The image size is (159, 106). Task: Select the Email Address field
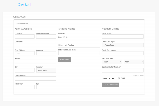pyautogui.click(x=25, y=53)
